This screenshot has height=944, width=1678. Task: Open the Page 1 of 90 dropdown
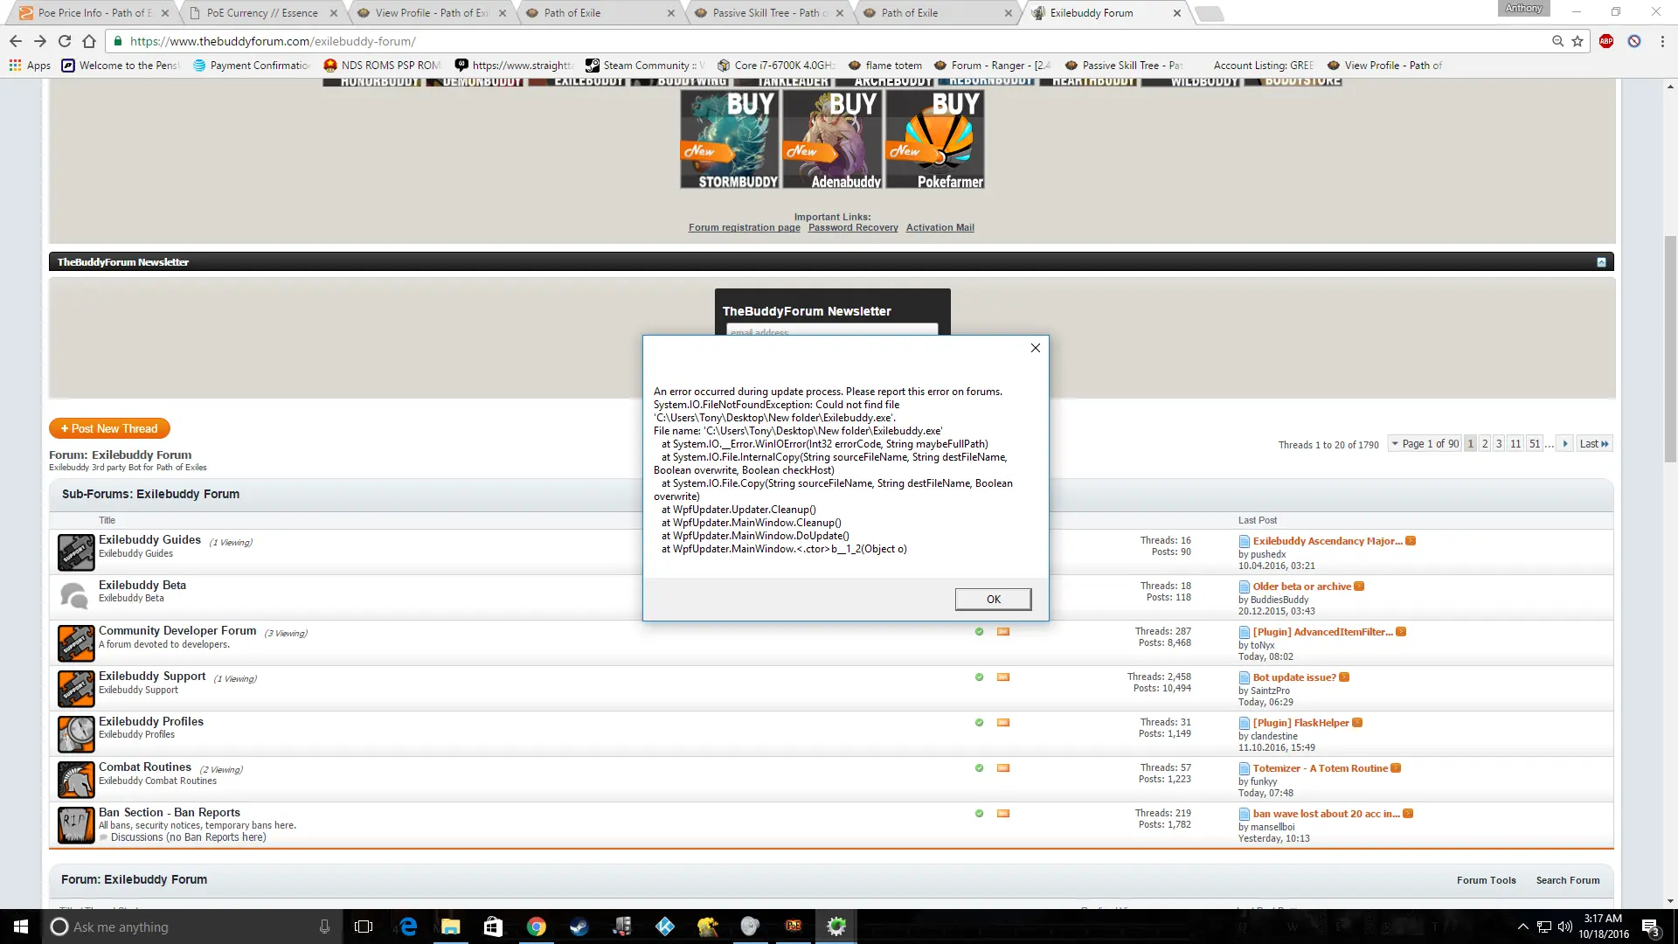tap(1425, 444)
